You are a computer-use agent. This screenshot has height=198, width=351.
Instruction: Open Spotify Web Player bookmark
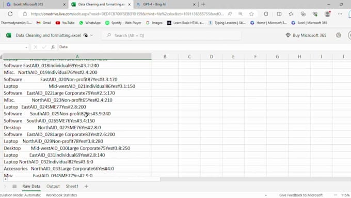tap(123, 23)
